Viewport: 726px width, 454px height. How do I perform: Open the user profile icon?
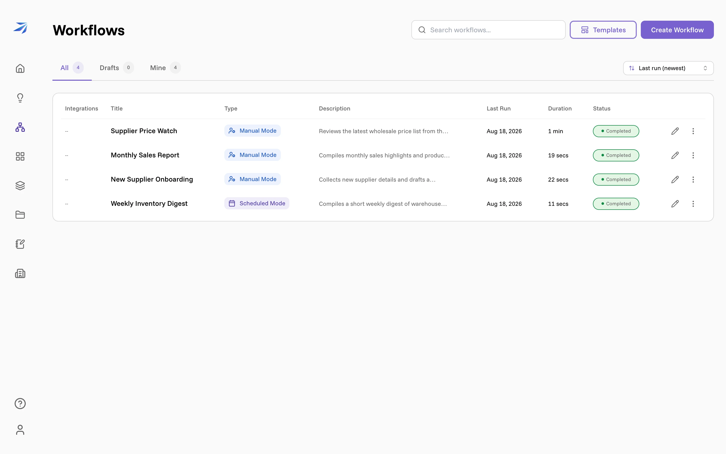tap(20, 430)
